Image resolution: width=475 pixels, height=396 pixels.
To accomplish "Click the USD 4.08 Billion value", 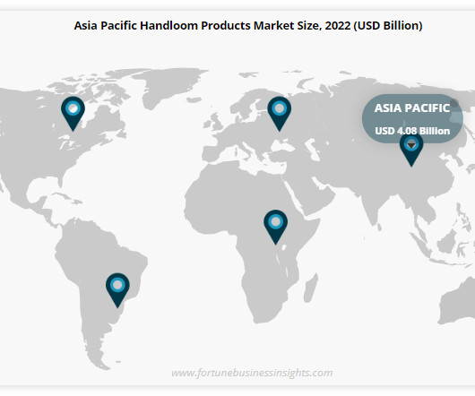I will pyautogui.click(x=412, y=131).
